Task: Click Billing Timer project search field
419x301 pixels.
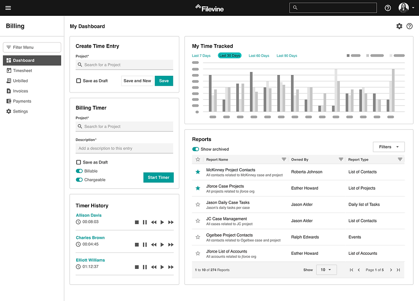Action: point(124,126)
